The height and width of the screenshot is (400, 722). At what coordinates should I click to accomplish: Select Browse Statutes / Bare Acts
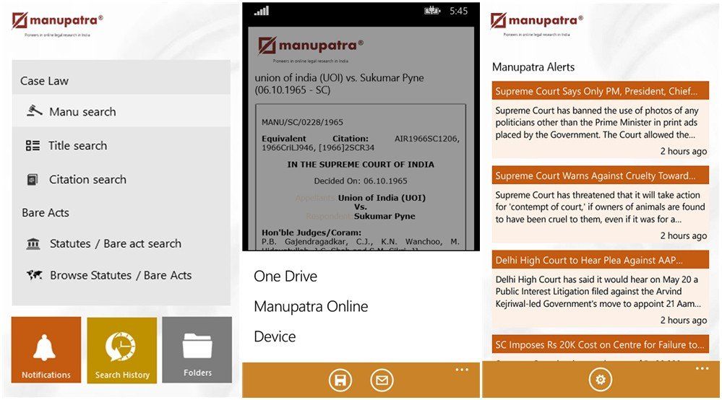pos(121,275)
